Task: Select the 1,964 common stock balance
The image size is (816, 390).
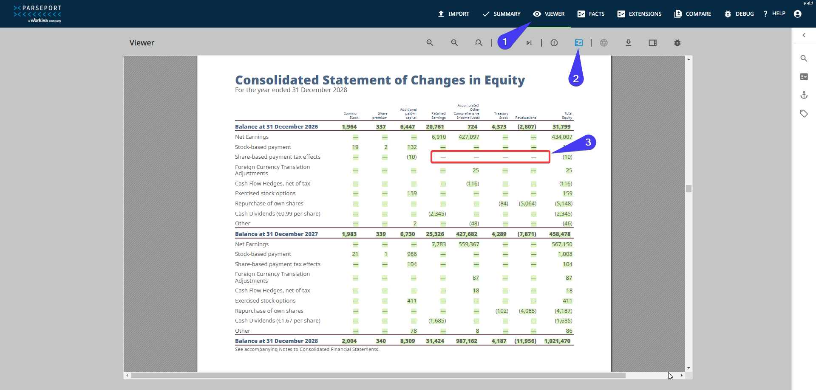Action: pyautogui.click(x=349, y=127)
